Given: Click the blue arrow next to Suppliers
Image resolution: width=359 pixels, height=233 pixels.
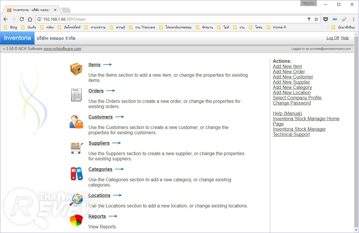Looking at the screenshot, I should click(116, 143).
